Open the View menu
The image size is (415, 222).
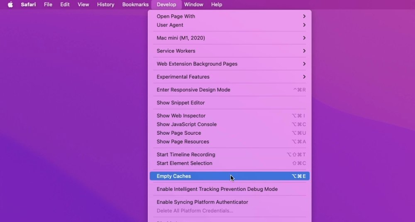click(x=83, y=5)
